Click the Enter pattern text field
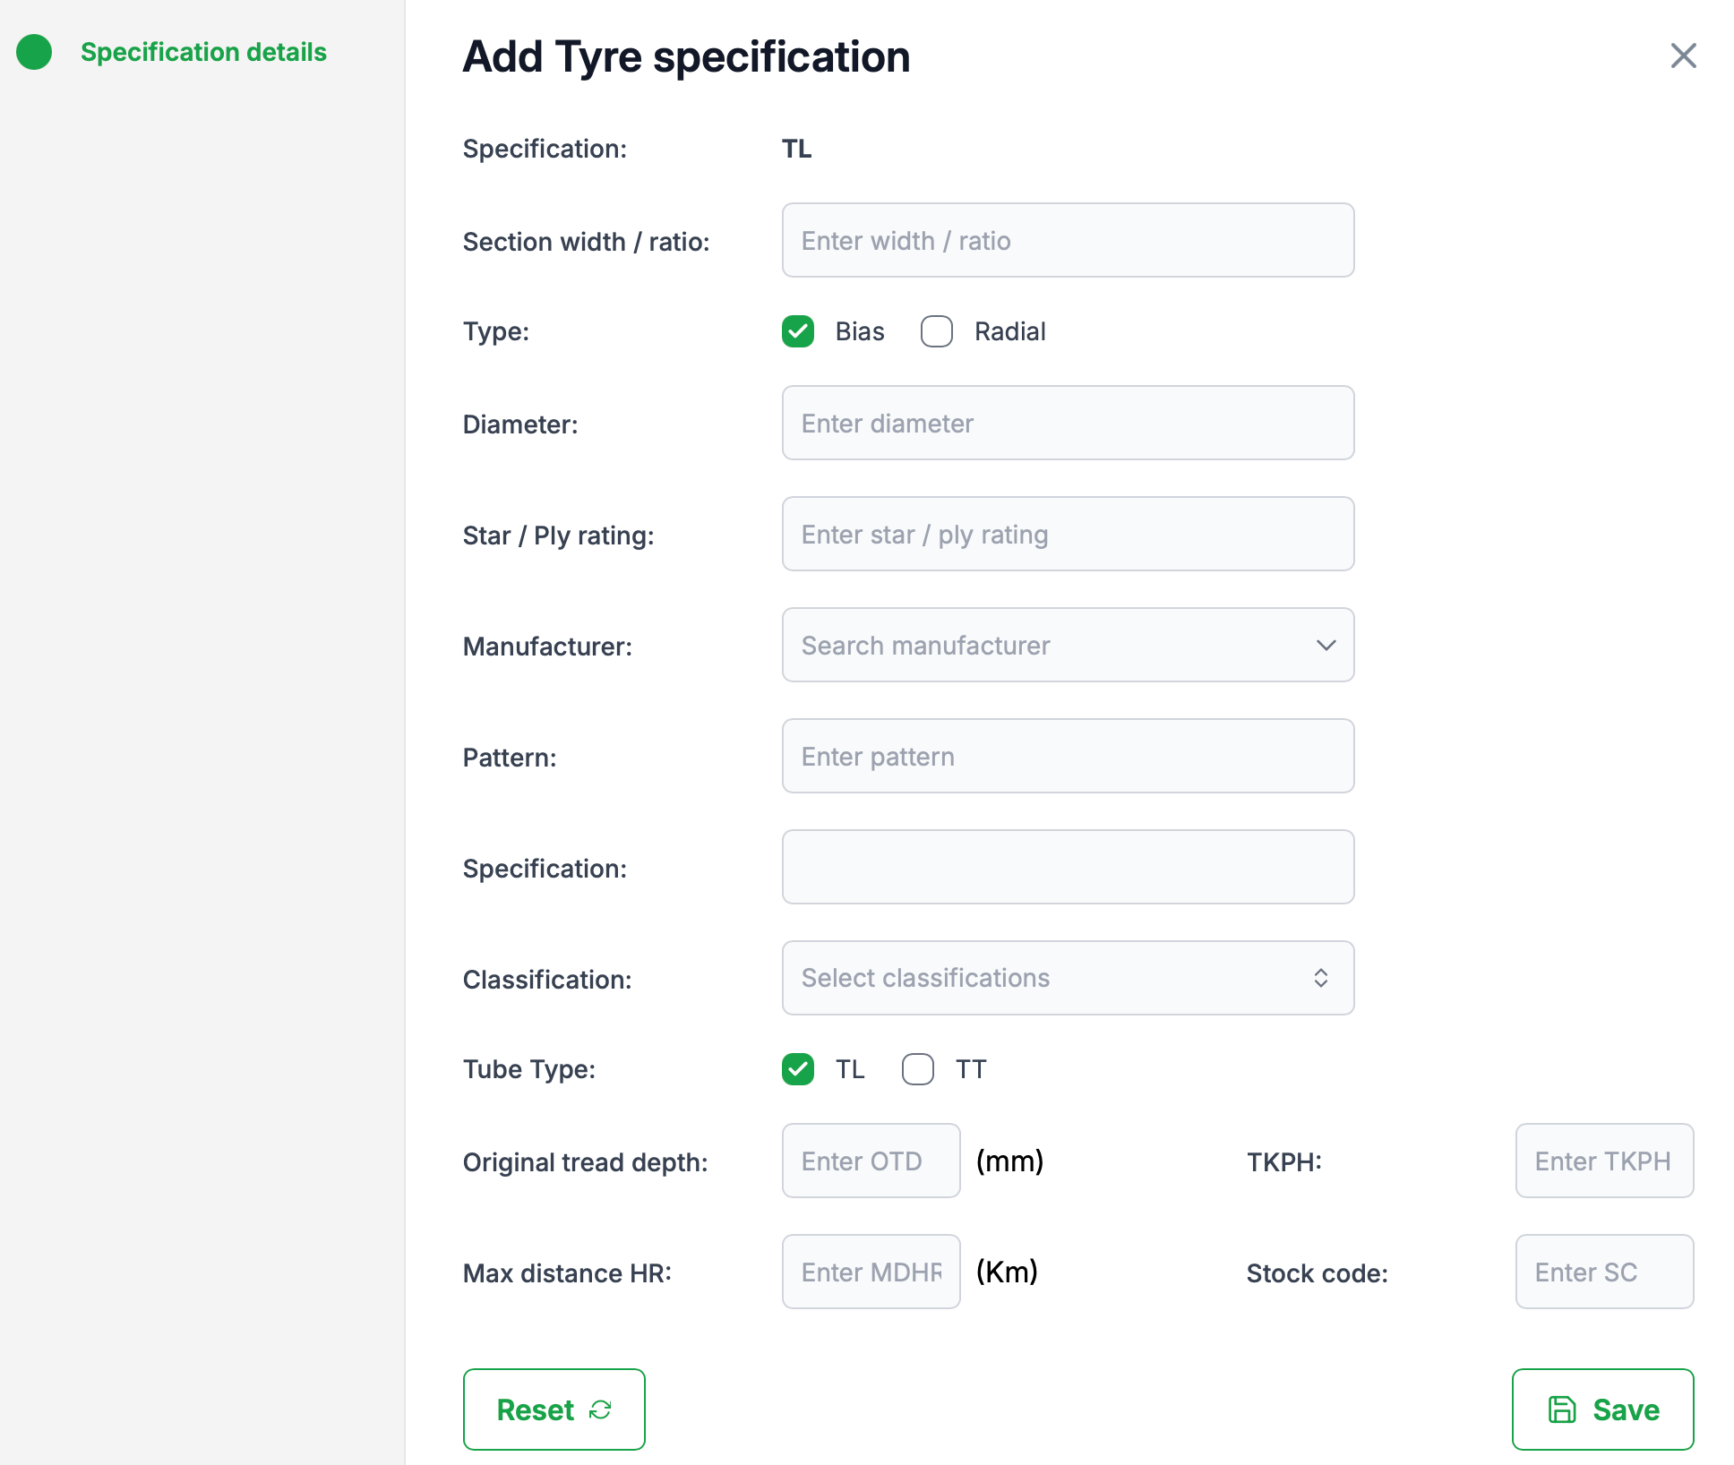1734x1465 pixels. tap(1068, 757)
